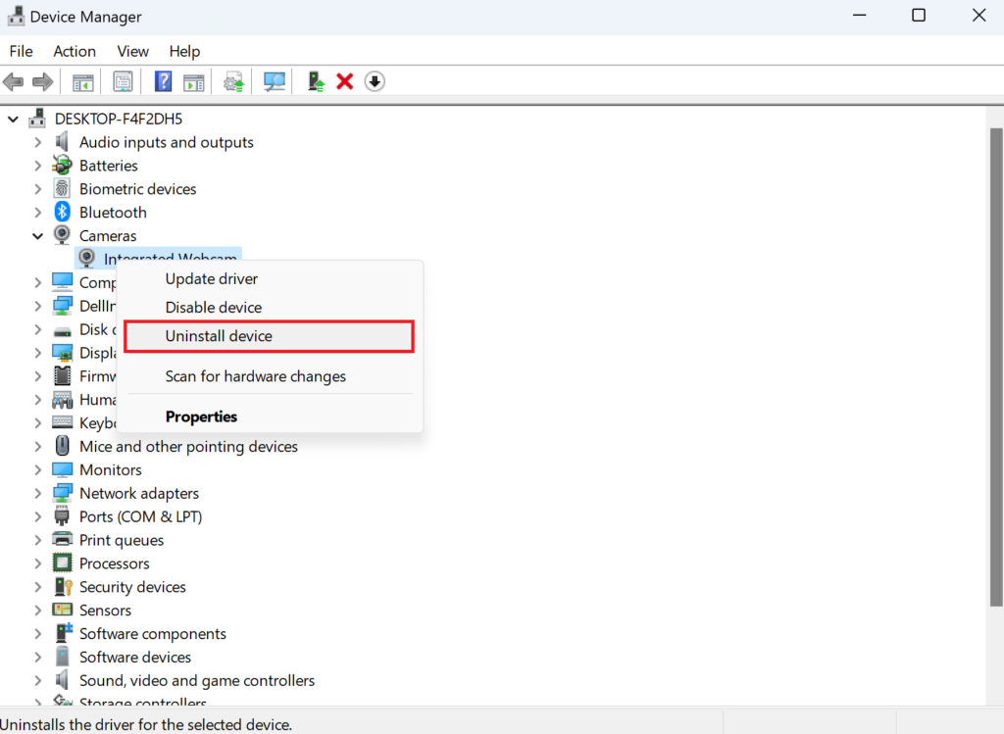Image resolution: width=1004 pixels, height=734 pixels.
Task: Click the Bluetooth icon in device tree
Action: [x=63, y=213]
